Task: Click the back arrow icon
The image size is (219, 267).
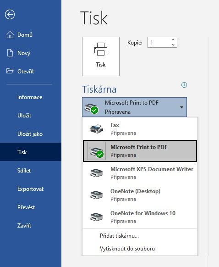Action: click(x=10, y=15)
